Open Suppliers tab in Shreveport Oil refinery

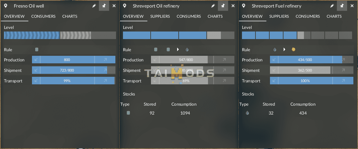pos(160,16)
